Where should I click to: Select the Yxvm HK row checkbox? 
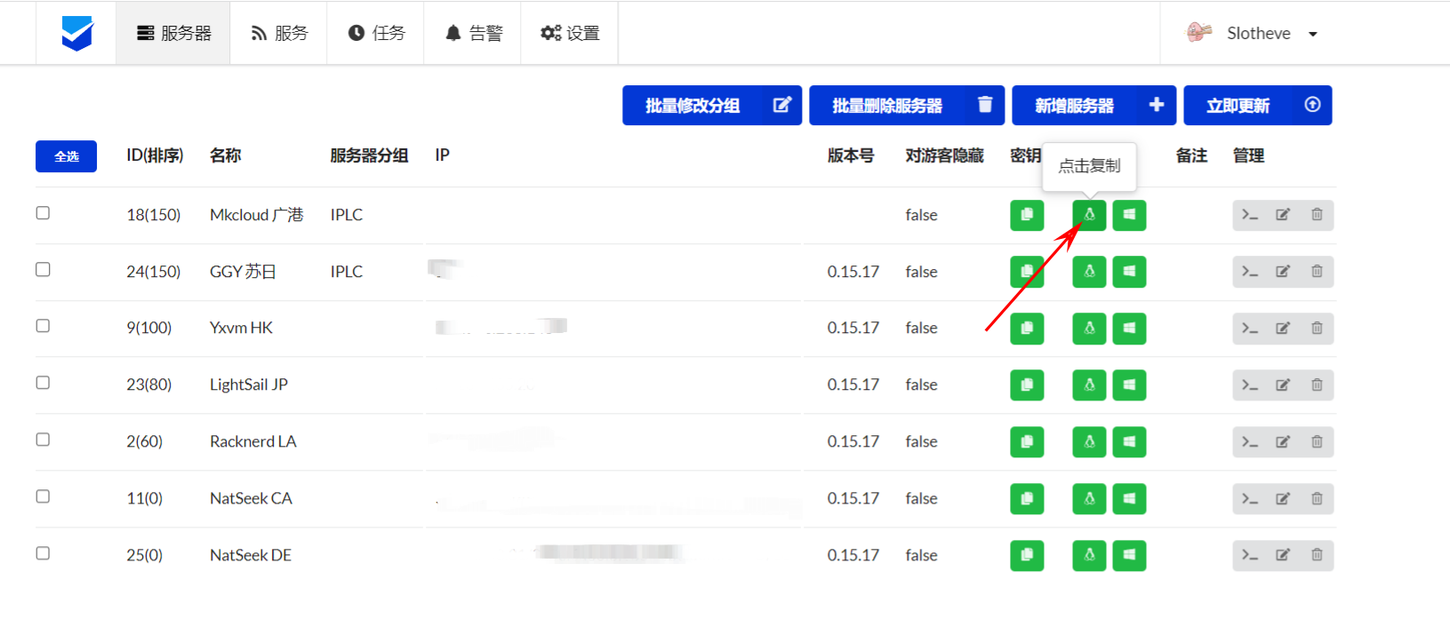point(43,326)
